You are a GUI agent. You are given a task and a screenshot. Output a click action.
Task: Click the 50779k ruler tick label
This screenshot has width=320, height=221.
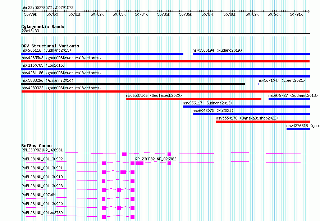(31, 14)
